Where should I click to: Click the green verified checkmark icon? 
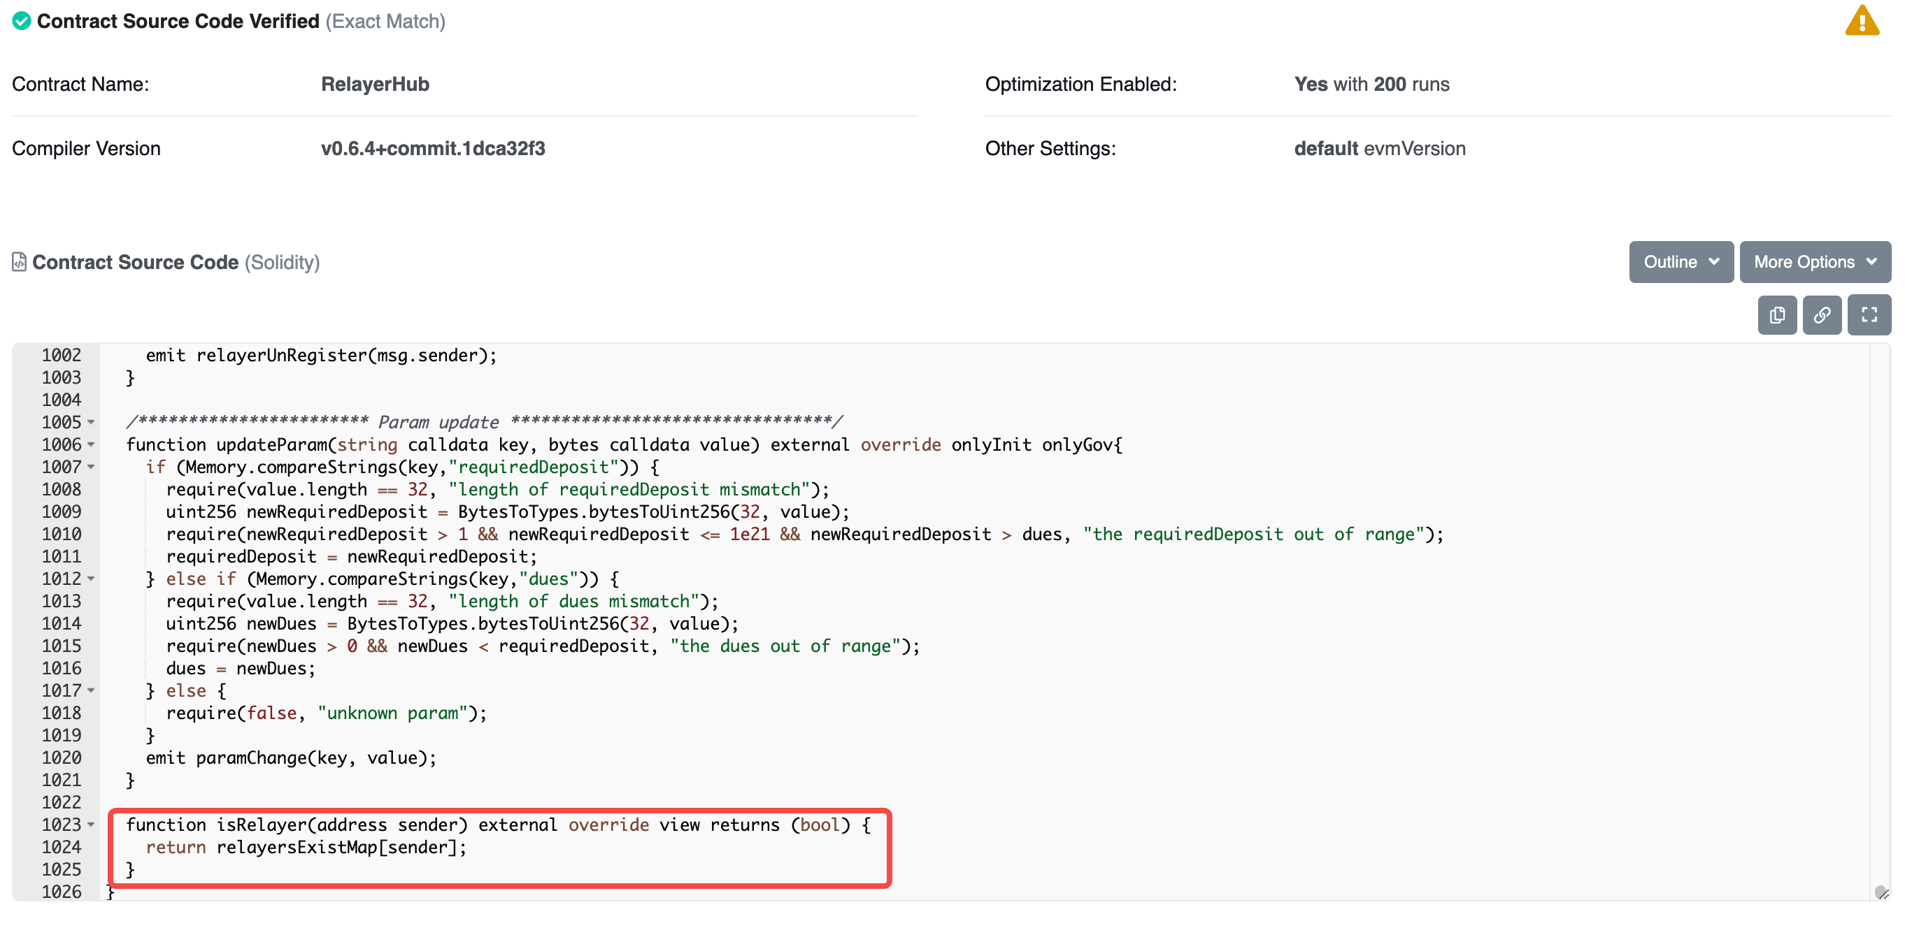coord(22,21)
